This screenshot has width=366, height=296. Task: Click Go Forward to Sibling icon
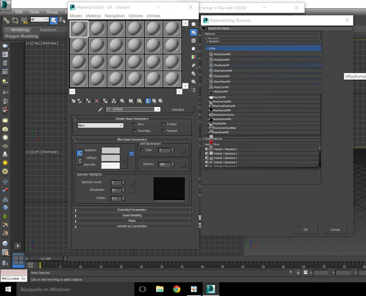161,101
